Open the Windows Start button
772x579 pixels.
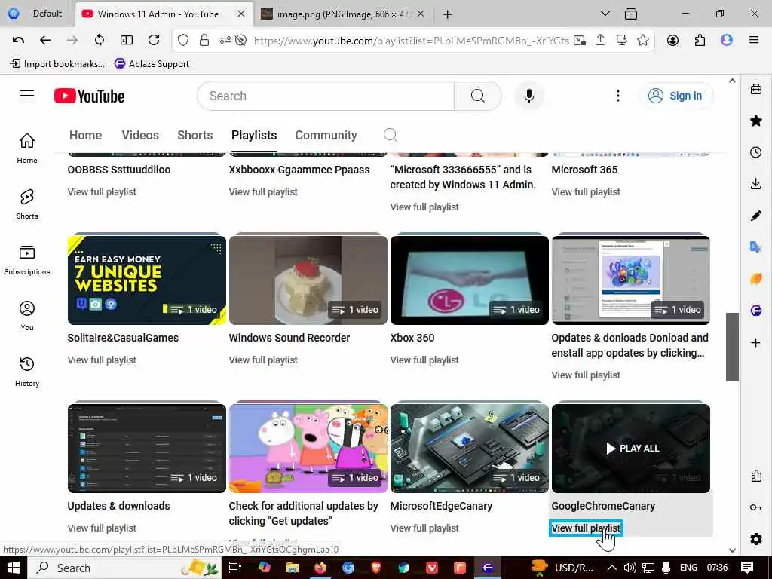click(14, 568)
